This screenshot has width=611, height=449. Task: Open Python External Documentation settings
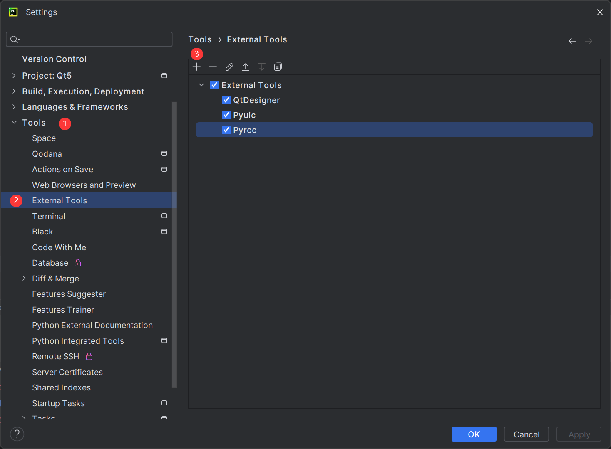(92, 325)
